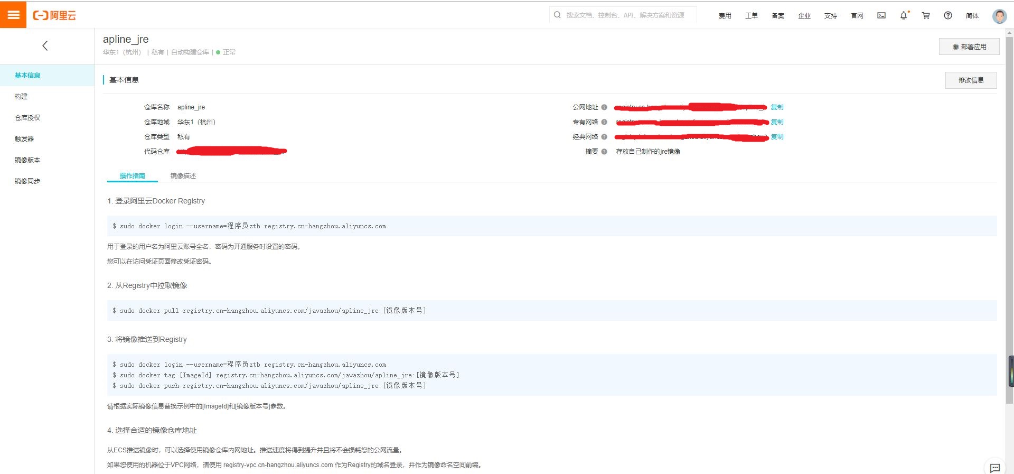This screenshot has width=1014, height=474.
Task: Click help icon next to 专有网络
Action: point(604,122)
